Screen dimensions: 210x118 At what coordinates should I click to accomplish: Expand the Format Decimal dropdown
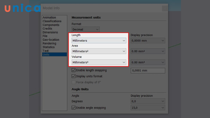[86, 30]
